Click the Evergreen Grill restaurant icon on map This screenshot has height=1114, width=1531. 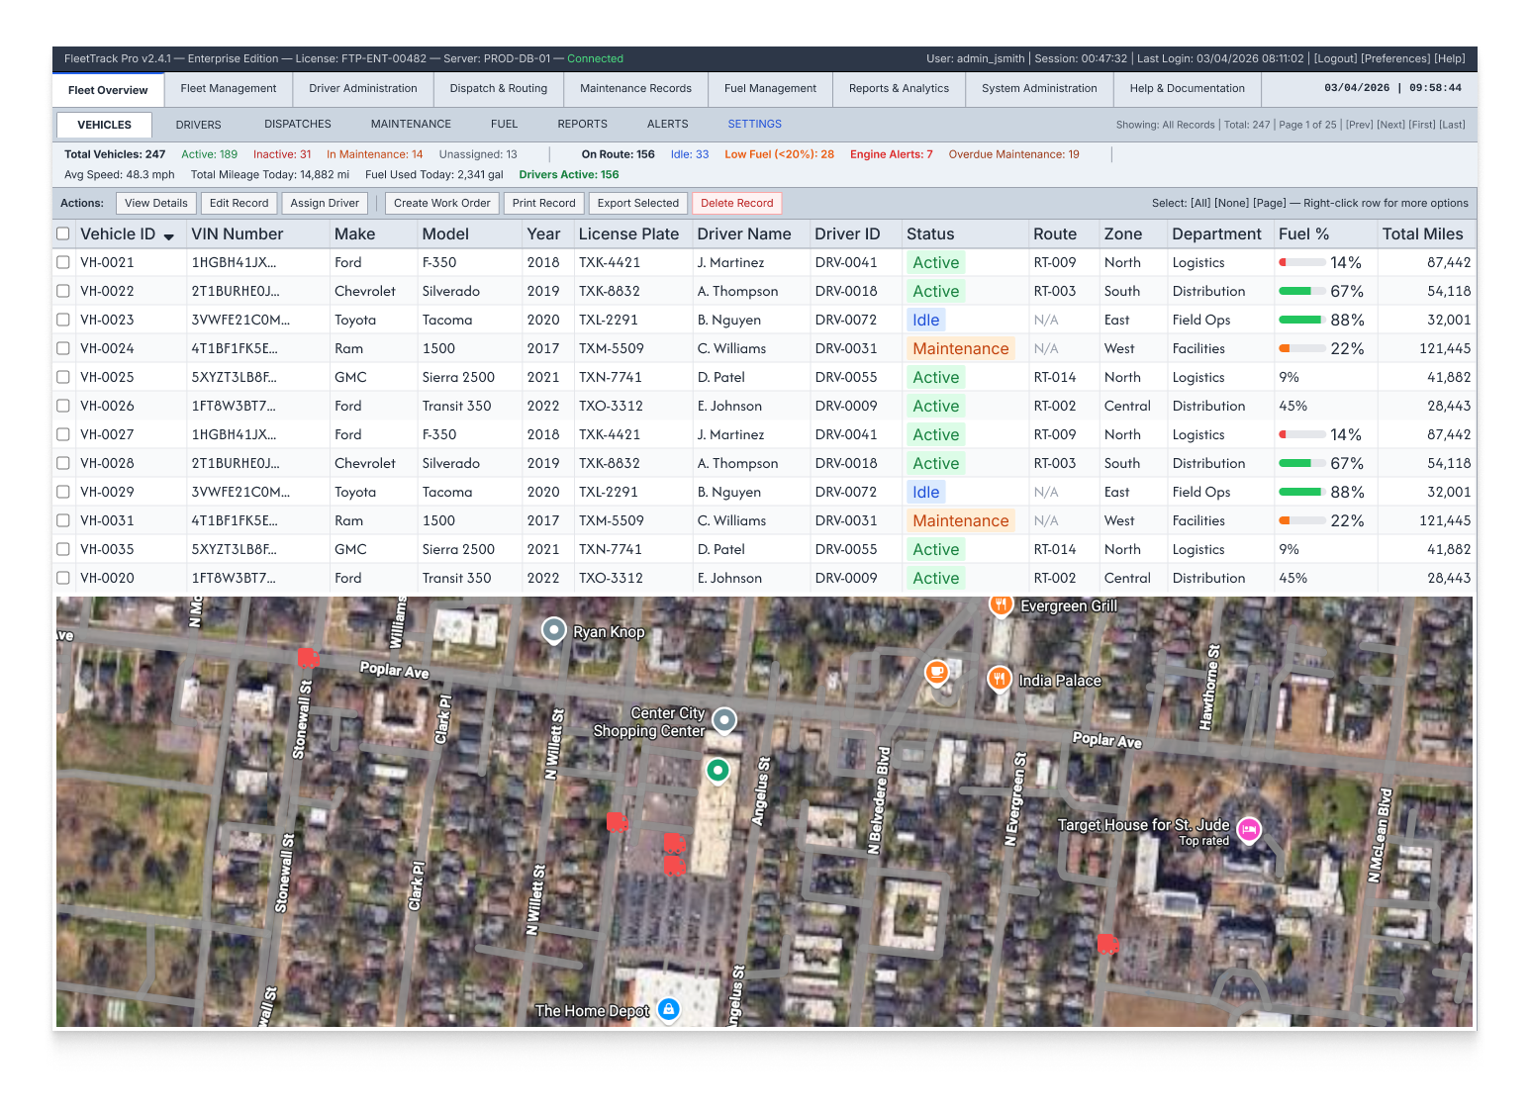tap(1001, 605)
